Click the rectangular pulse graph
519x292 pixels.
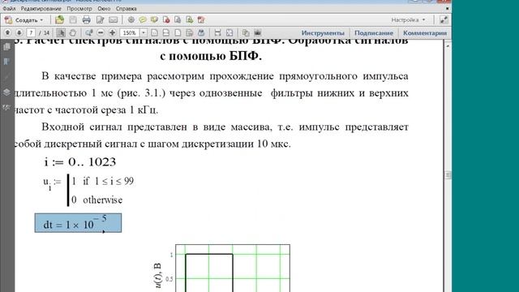point(233,268)
